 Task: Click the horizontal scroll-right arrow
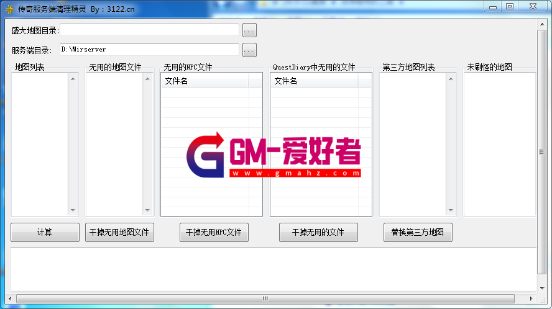point(531,298)
